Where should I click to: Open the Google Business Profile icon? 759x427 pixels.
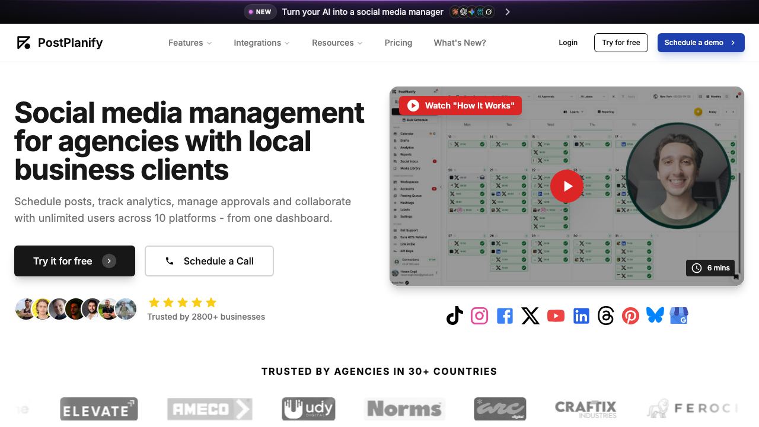click(x=679, y=316)
